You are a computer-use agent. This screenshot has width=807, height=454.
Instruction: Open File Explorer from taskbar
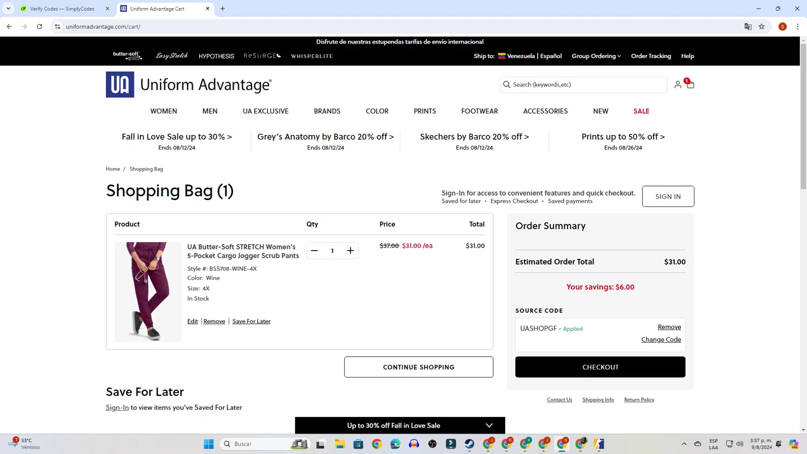point(339,444)
